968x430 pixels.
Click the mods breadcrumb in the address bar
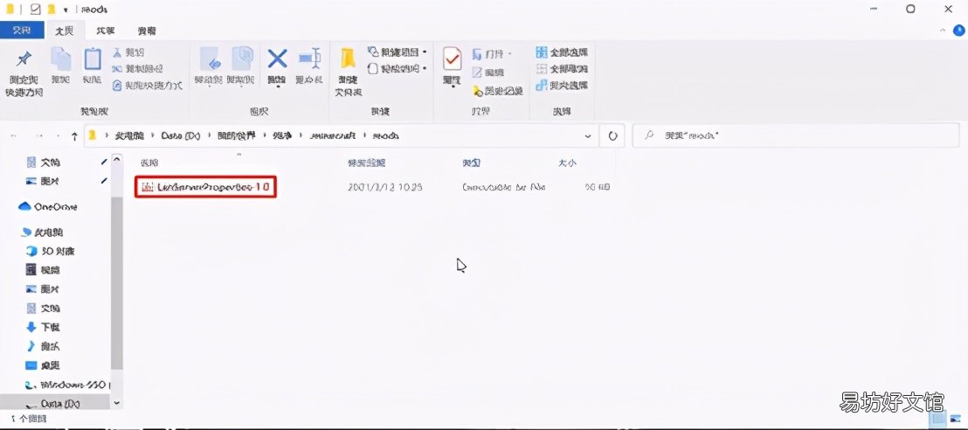point(386,136)
